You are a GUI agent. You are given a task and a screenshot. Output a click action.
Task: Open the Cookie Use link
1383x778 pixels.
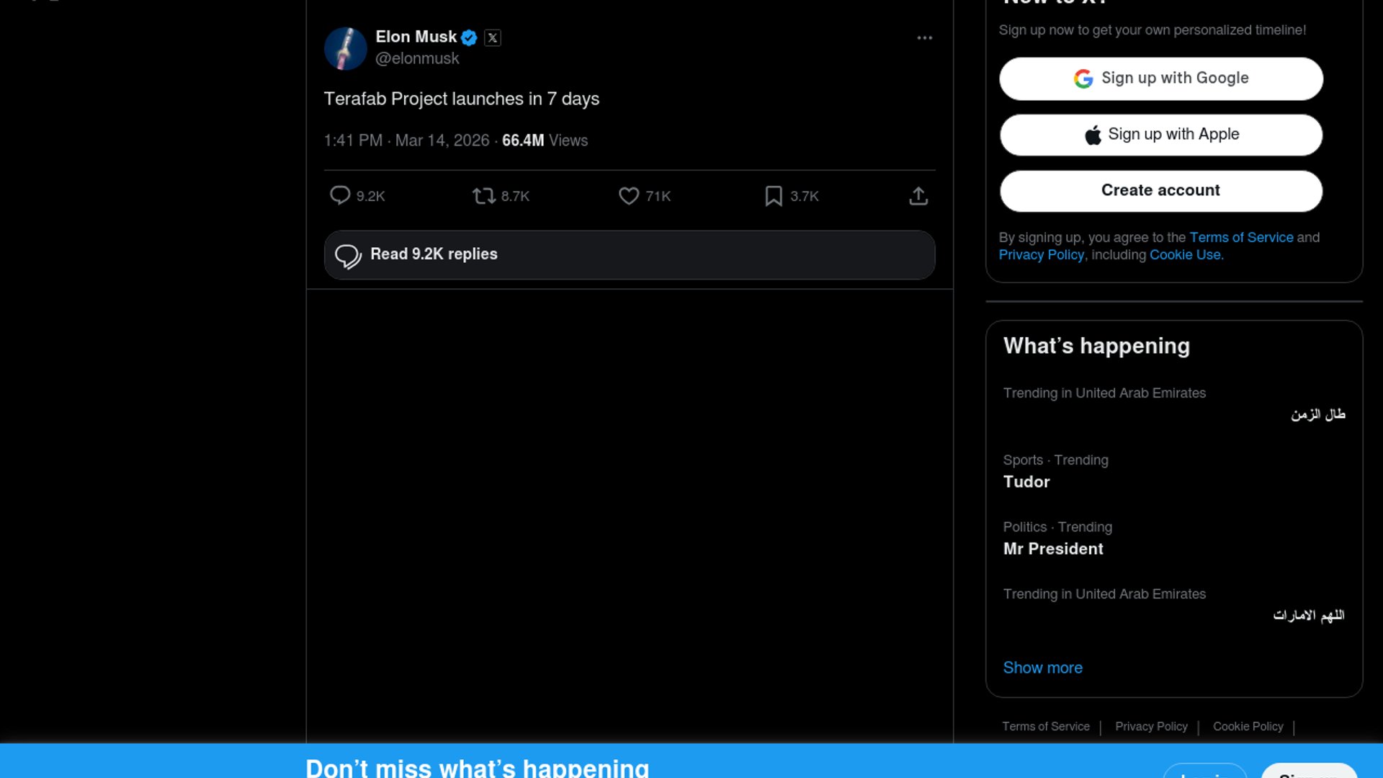pyautogui.click(x=1185, y=255)
